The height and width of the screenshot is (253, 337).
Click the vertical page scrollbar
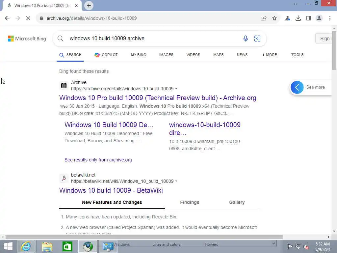(x=334, y=50)
